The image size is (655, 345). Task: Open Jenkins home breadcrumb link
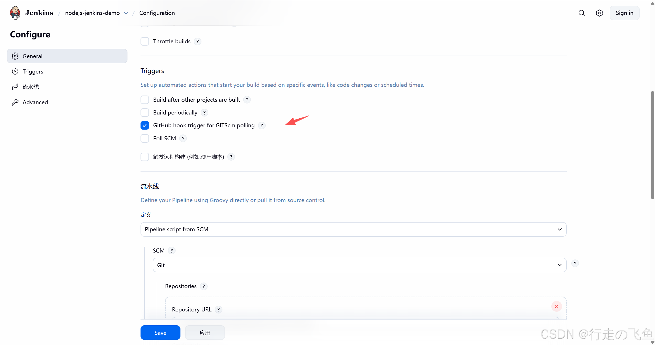coord(39,13)
